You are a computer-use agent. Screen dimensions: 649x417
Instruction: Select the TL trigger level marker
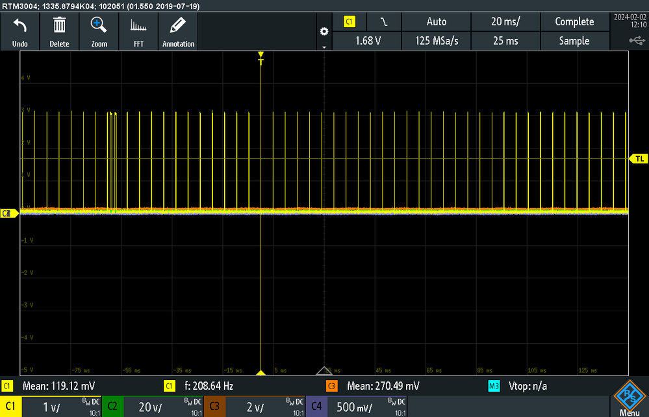(639, 159)
